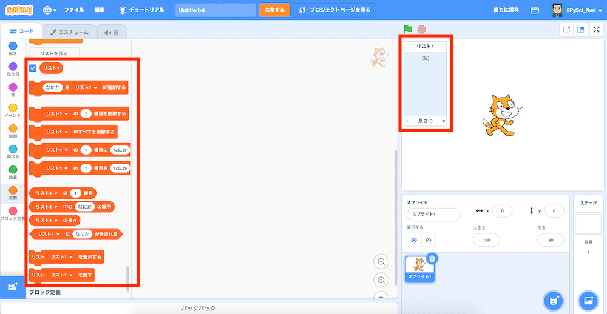The height and width of the screenshot is (314, 607).
Task: Click the sprite y position field
Action: [x=554, y=211]
